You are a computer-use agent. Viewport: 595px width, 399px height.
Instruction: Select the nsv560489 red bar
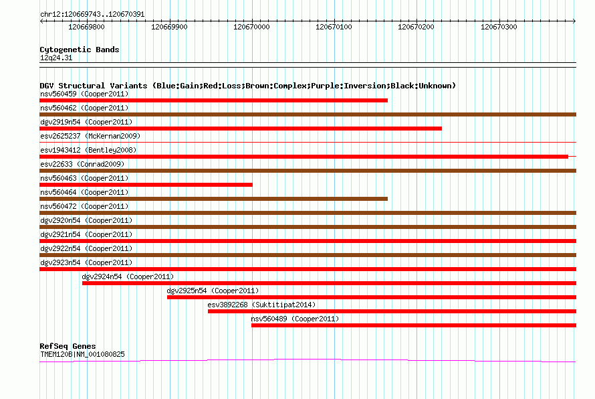tap(414, 325)
